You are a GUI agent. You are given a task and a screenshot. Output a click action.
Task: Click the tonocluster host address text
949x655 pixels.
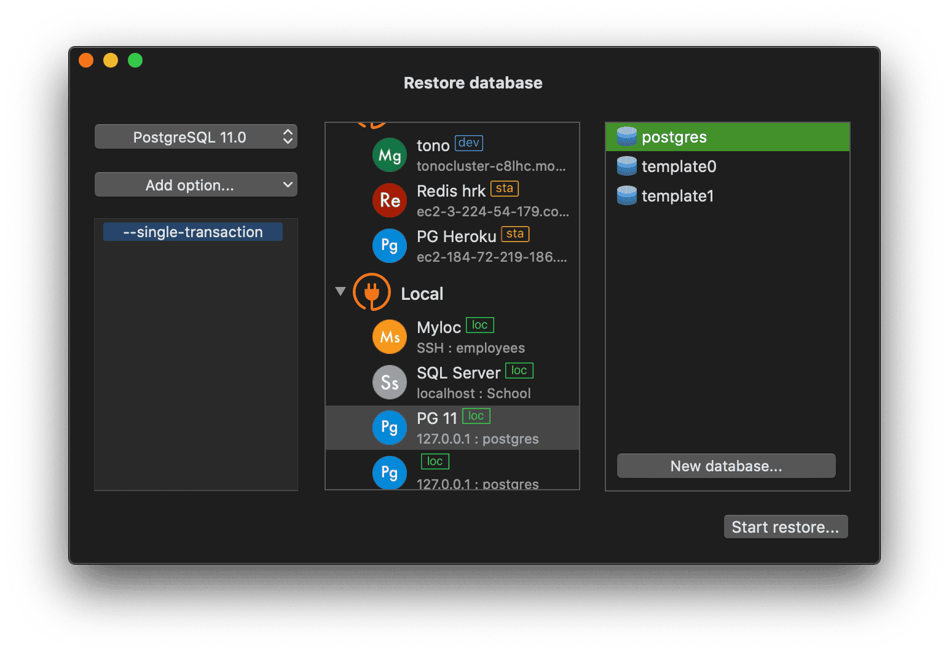491,166
